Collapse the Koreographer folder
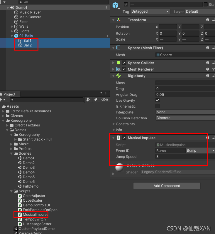 3,121
